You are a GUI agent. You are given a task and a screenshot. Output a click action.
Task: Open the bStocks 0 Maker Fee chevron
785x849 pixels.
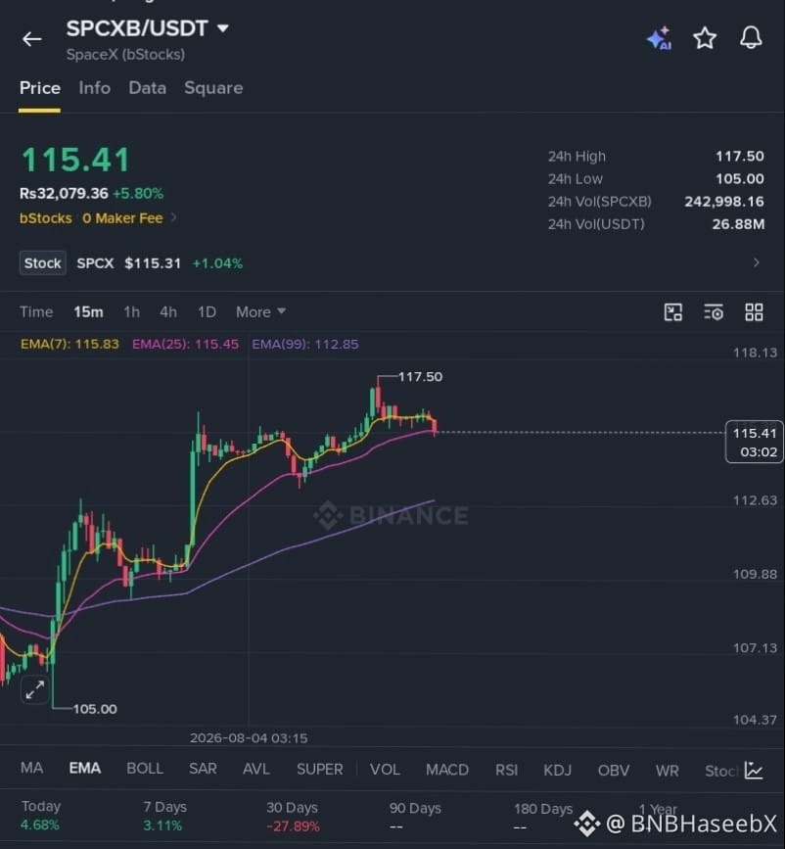pyautogui.click(x=174, y=217)
